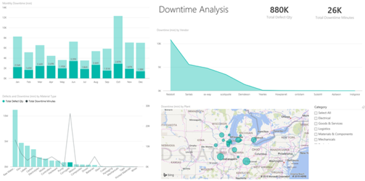Viewport: 365px width, 181px height.
Task: Click the Reddoit vendor axis label
Action: (170, 94)
